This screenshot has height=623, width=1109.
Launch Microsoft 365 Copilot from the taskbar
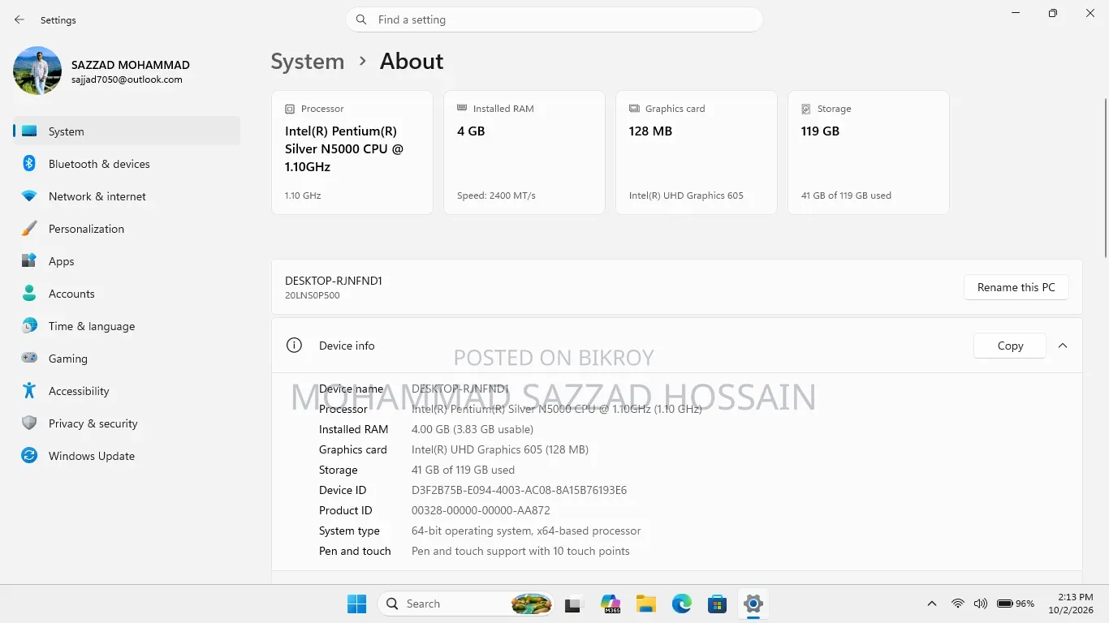coord(611,604)
